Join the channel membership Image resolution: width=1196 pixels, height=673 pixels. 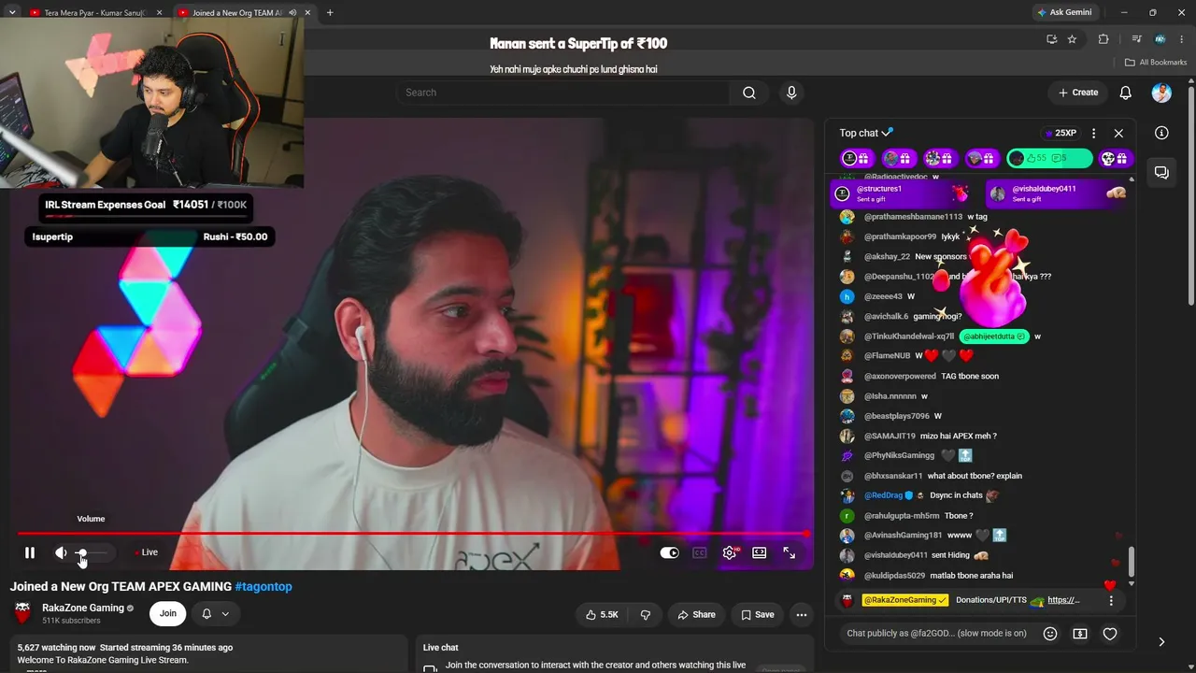(167, 614)
